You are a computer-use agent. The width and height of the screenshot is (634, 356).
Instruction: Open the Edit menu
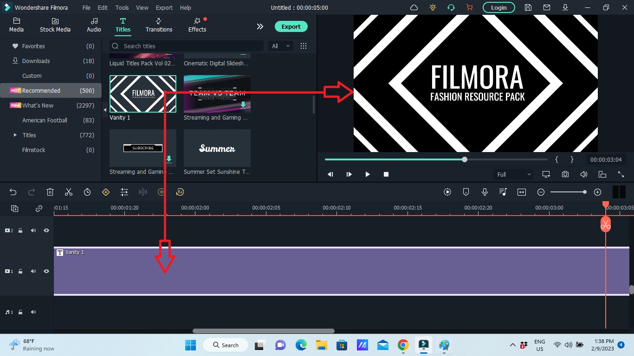pyautogui.click(x=103, y=7)
